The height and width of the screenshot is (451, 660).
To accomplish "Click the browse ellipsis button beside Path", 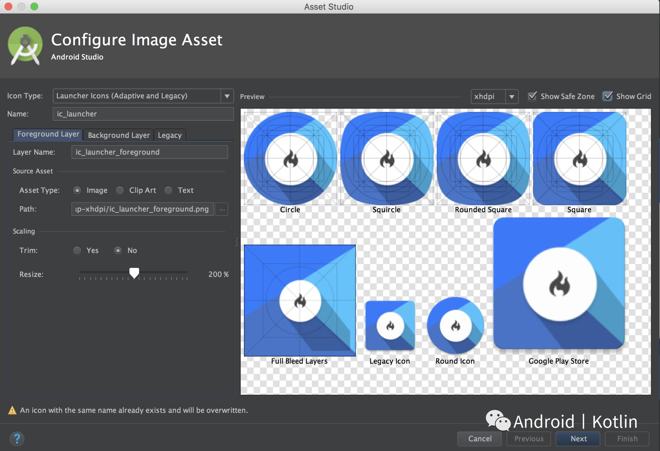I will (x=222, y=209).
